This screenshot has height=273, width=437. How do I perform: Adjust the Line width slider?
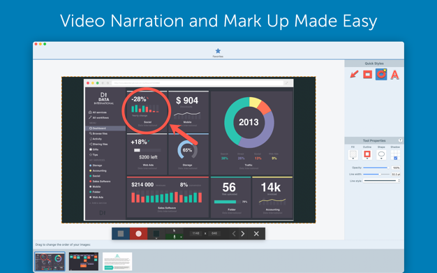(376, 175)
